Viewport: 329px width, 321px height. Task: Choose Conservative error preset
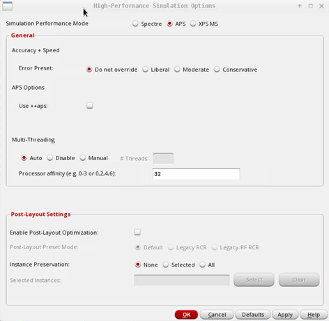(217, 70)
